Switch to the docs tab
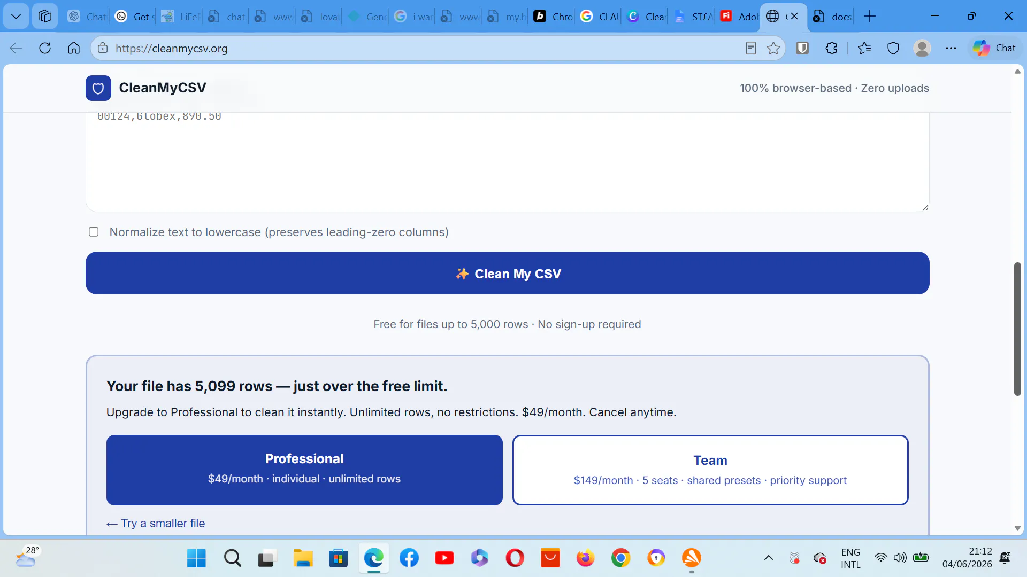The image size is (1027, 577). tap(832, 17)
